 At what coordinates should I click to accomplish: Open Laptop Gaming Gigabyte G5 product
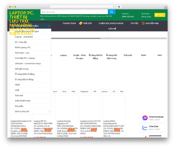click(67, 128)
